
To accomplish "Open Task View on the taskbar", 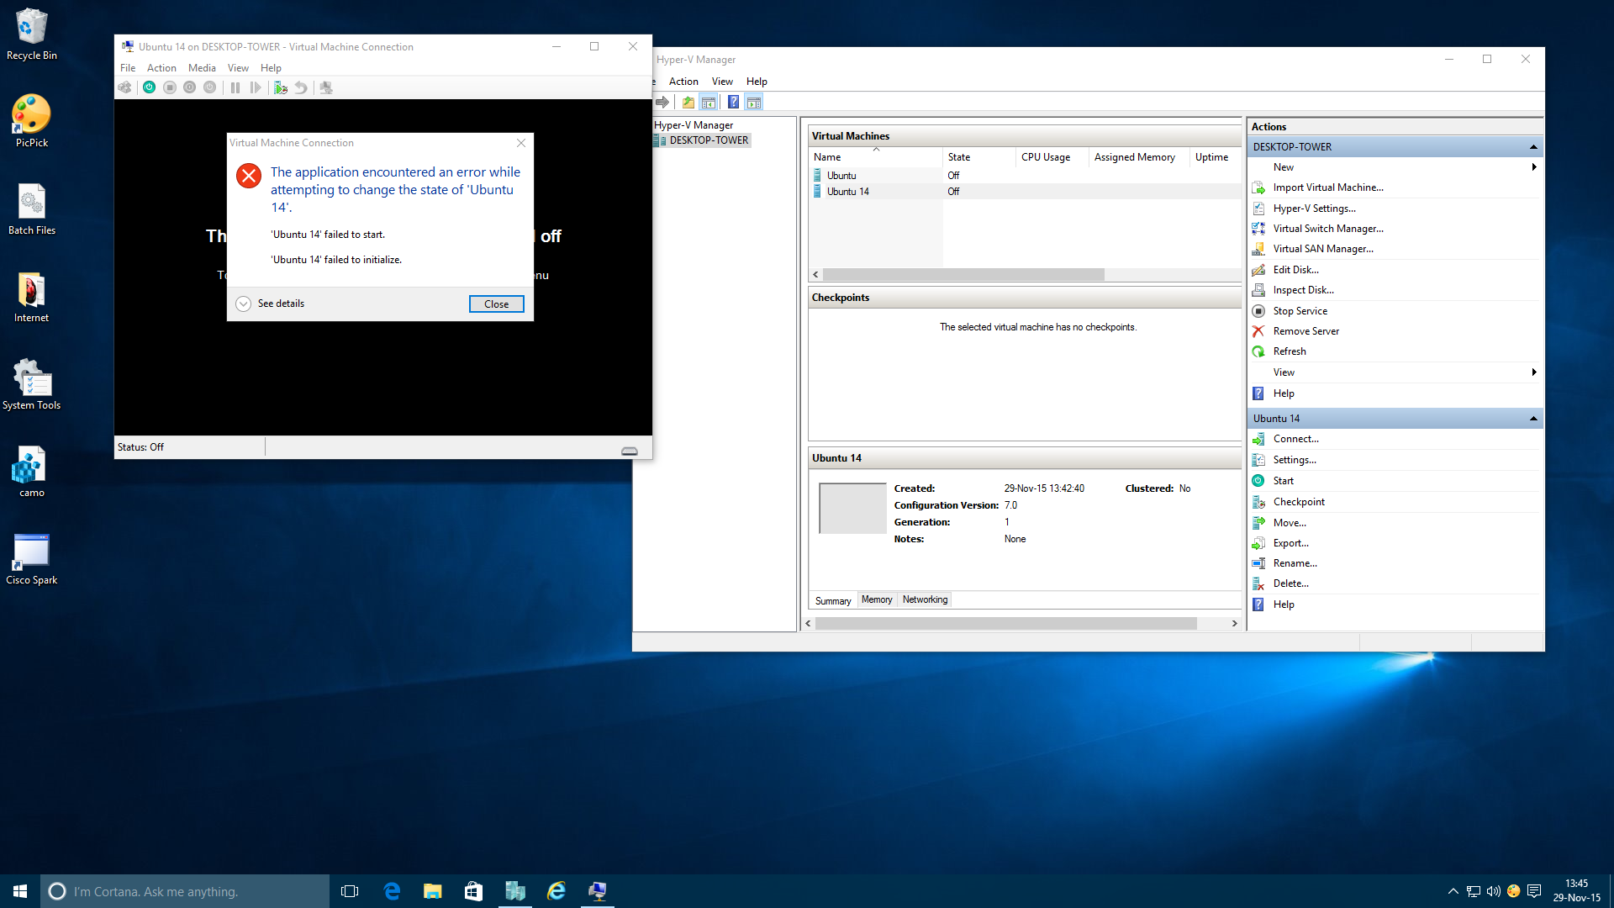I will click(x=350, y=891).
